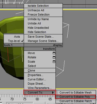
Task: Click the display quad header label
Action: coord(57,45)
